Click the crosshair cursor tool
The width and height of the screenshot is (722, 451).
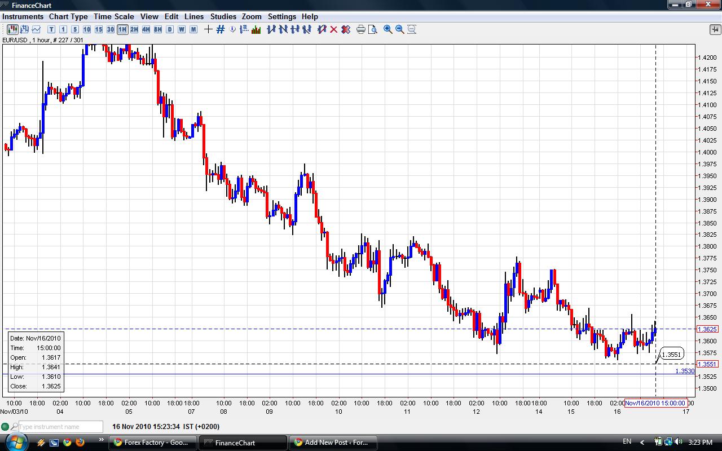click(x=208, y=29)
